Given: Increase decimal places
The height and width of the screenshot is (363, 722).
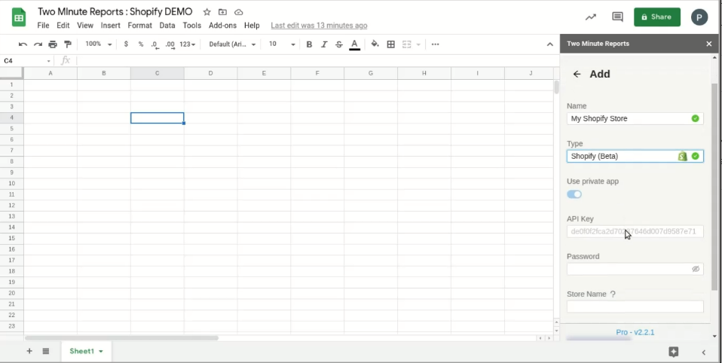Looking at the screenshot, I should 170,44.
